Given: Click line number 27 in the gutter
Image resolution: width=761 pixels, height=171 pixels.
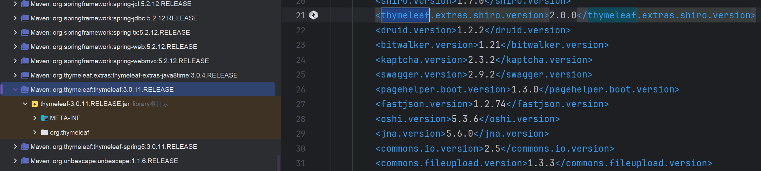Looking at the screenshot, I should (301, 104).
